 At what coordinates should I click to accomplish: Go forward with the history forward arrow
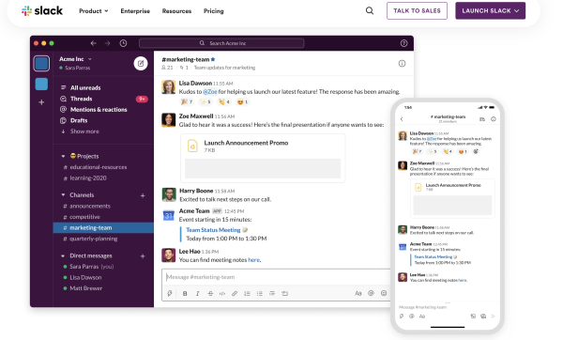[x=107, y=43]
